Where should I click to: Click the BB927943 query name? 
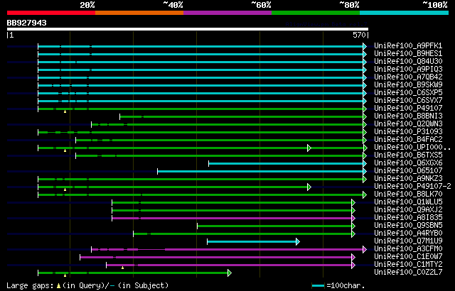tap(27, 23)
